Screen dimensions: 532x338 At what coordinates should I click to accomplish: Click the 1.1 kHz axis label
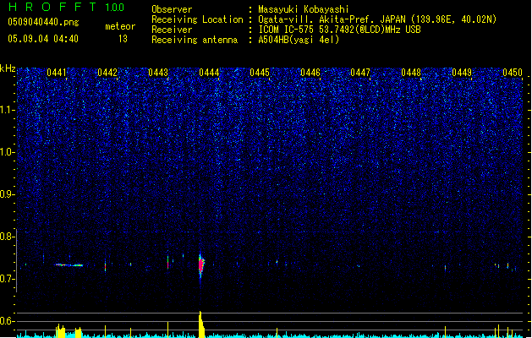tap(8, 110)
